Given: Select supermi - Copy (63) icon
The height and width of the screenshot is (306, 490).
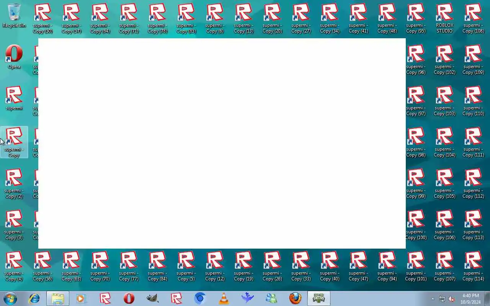Looking at the screenshot, I should point(71,266).
